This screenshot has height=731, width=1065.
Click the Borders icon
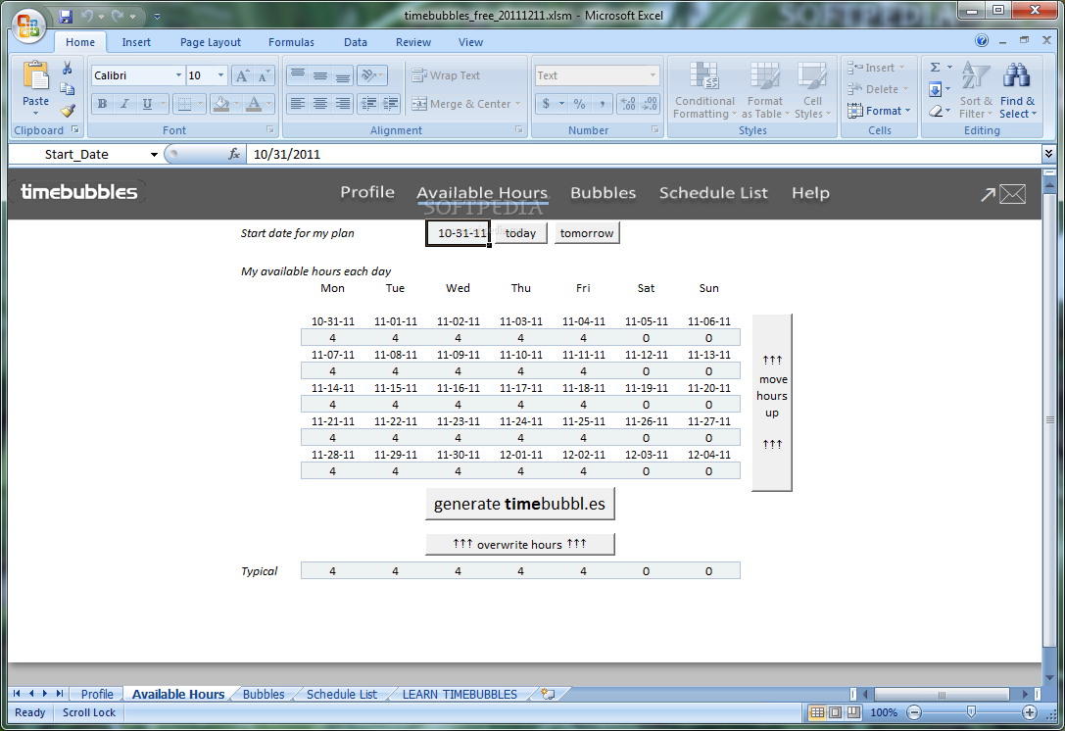[184, 104]
